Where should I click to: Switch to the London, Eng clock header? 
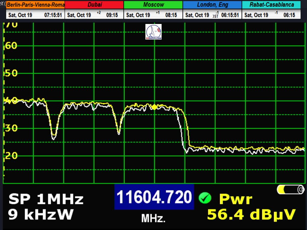pos(212,5)
